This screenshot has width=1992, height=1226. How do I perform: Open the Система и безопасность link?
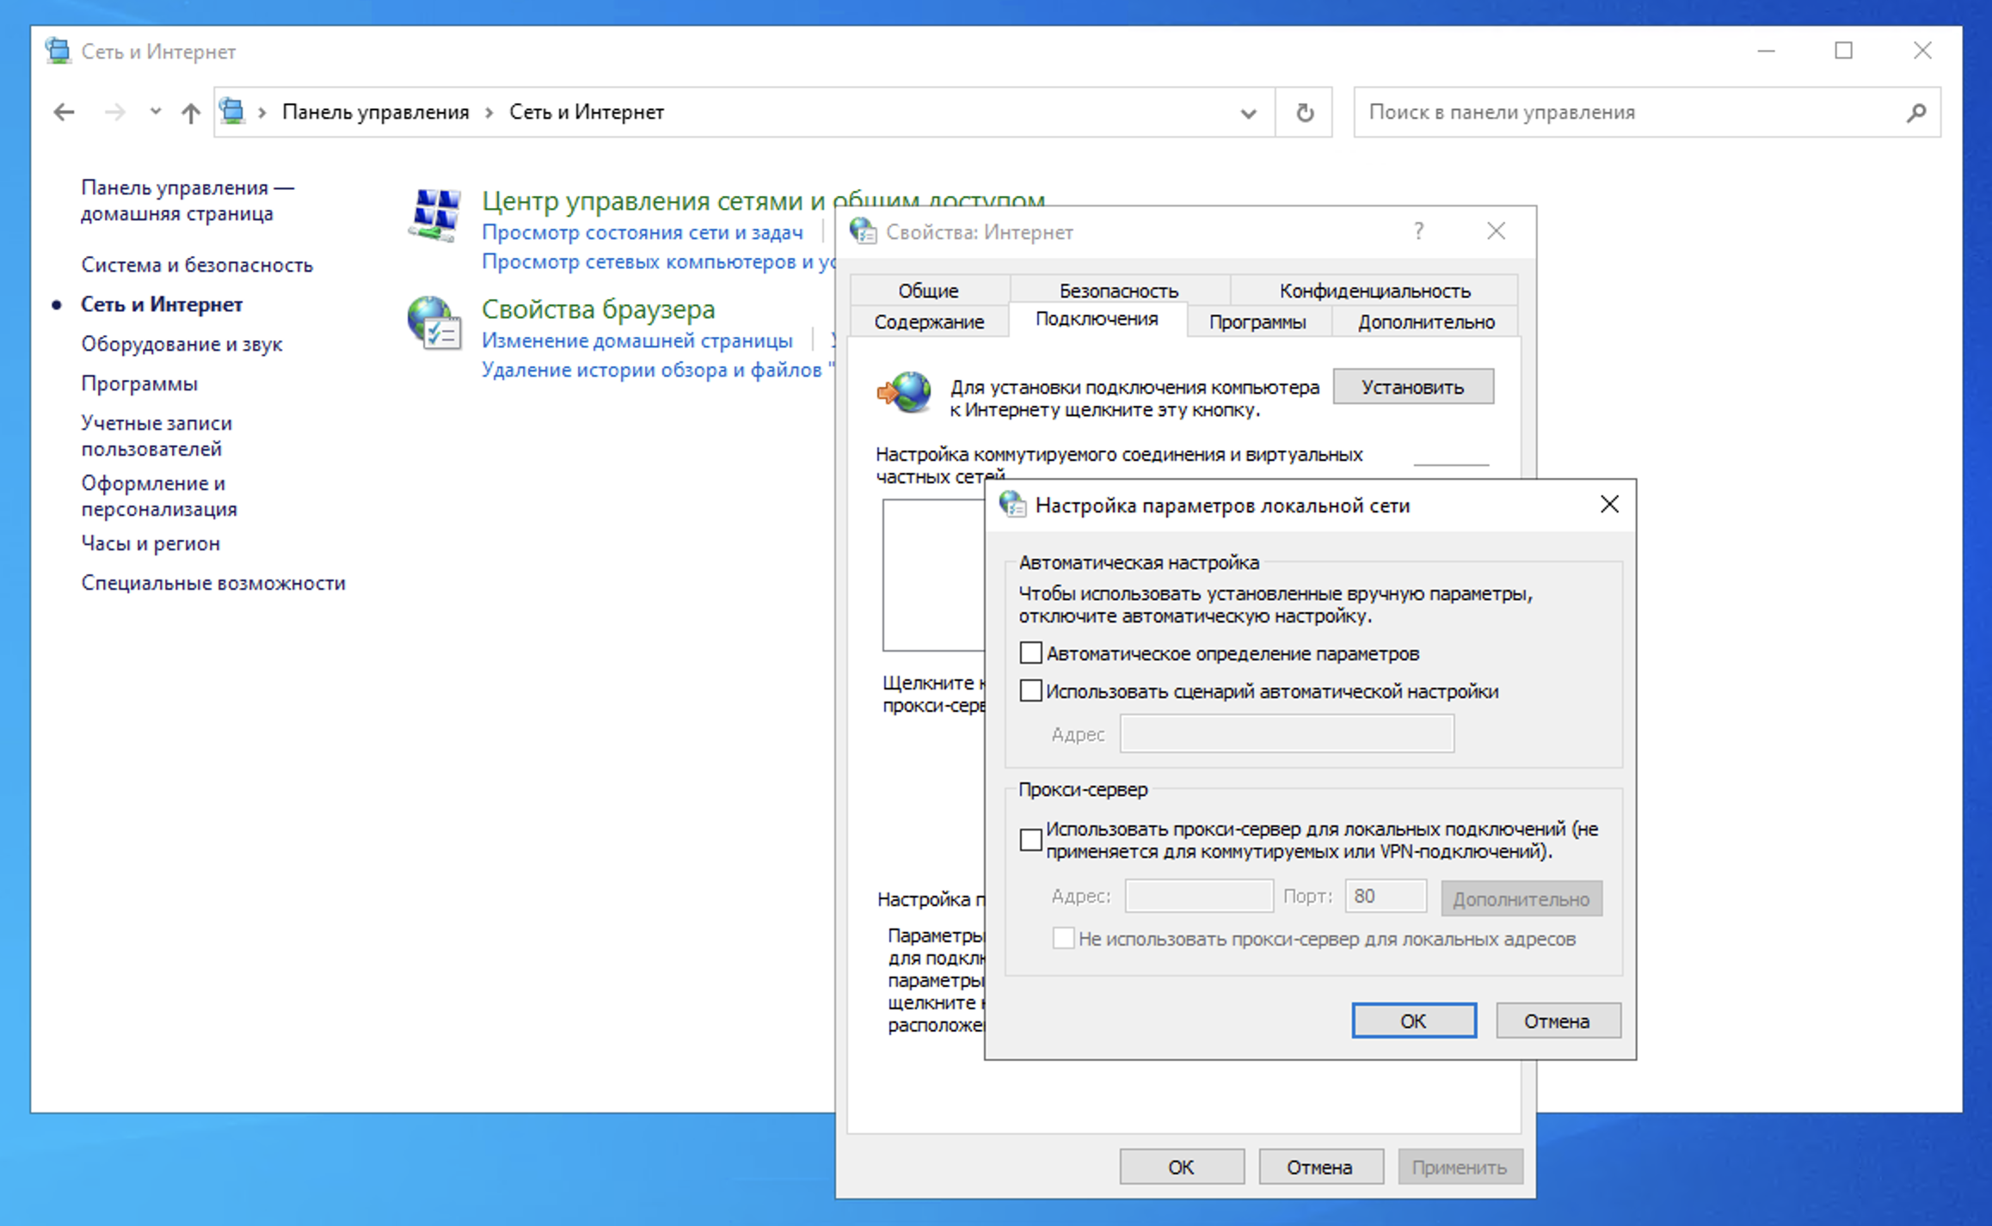pyautogui.click(x=197, y=265)
